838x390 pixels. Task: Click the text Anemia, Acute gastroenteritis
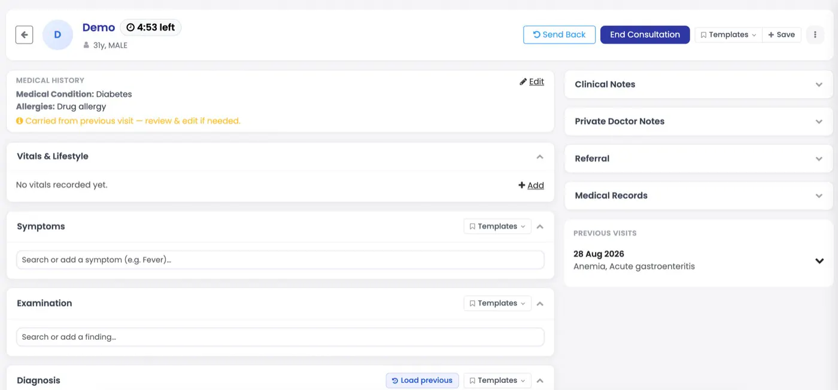click(634, 267)
